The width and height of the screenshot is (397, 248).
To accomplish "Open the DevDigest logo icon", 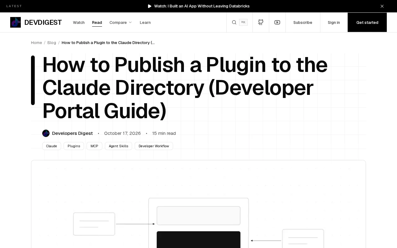I will click(x=16, y=22).
